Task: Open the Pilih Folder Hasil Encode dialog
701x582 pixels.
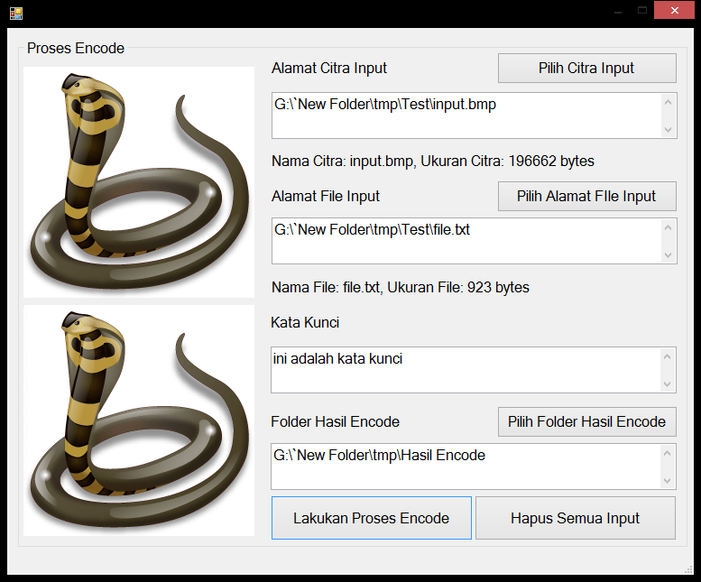Action: click(x=586, y=421)
